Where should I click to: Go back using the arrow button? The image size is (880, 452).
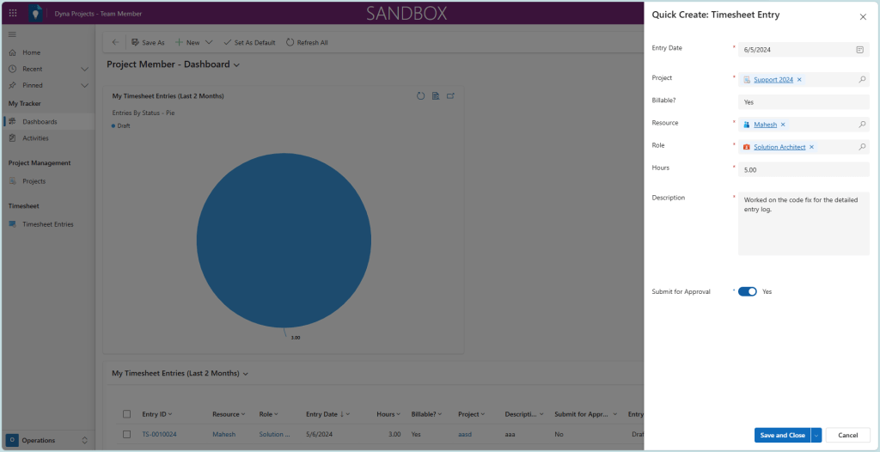pos(116,42)
